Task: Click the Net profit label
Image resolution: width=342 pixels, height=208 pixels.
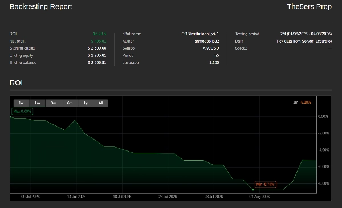Action: (x=18, y=41)
